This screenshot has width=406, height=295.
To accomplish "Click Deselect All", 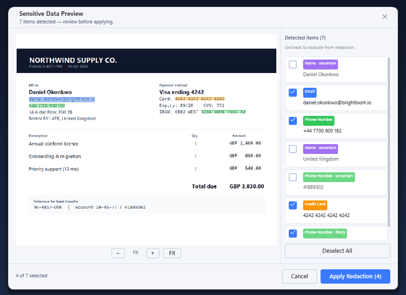I will click(x=337, y=251).
